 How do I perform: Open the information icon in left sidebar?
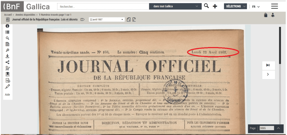tap(8, 26)
